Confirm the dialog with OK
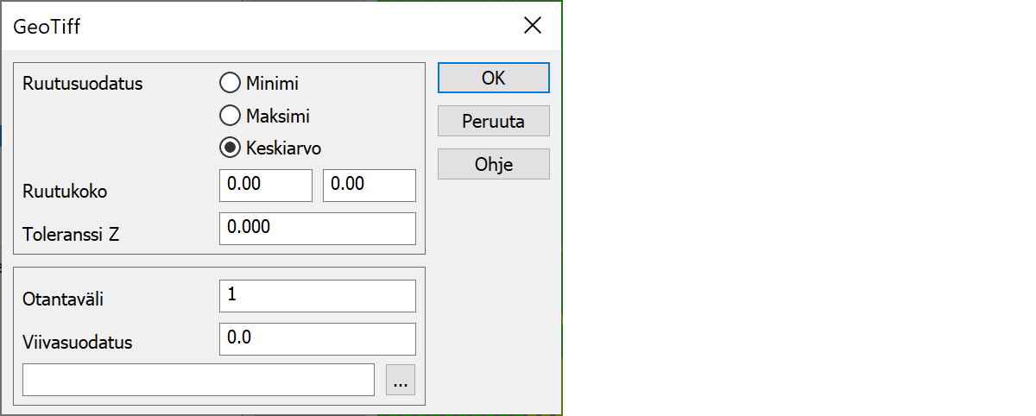This screenshot has height=416, width=1036. (493, 78)
